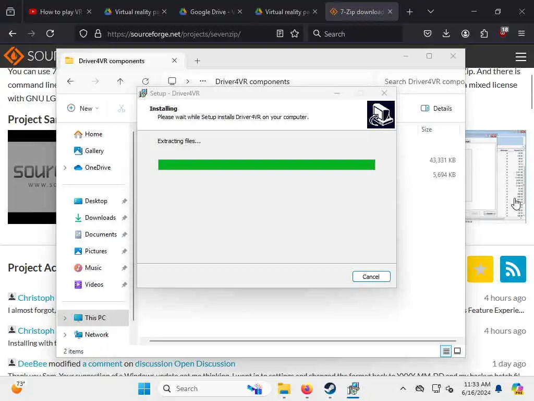Sort files by the Size column

[427, 129]
